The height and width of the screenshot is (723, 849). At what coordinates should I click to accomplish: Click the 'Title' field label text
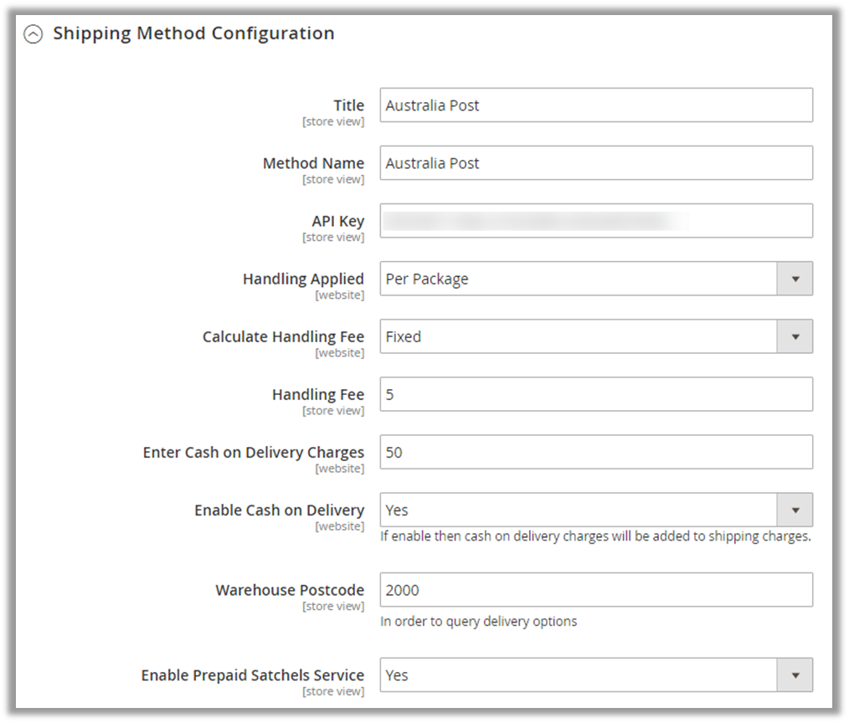(348, 105)
